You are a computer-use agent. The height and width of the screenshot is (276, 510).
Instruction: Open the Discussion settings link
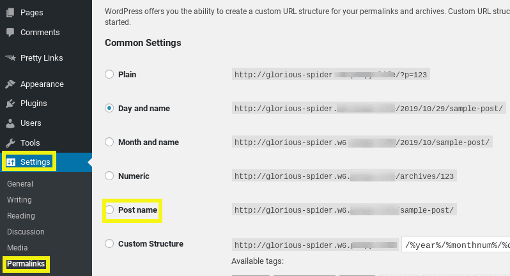[26, 231]
